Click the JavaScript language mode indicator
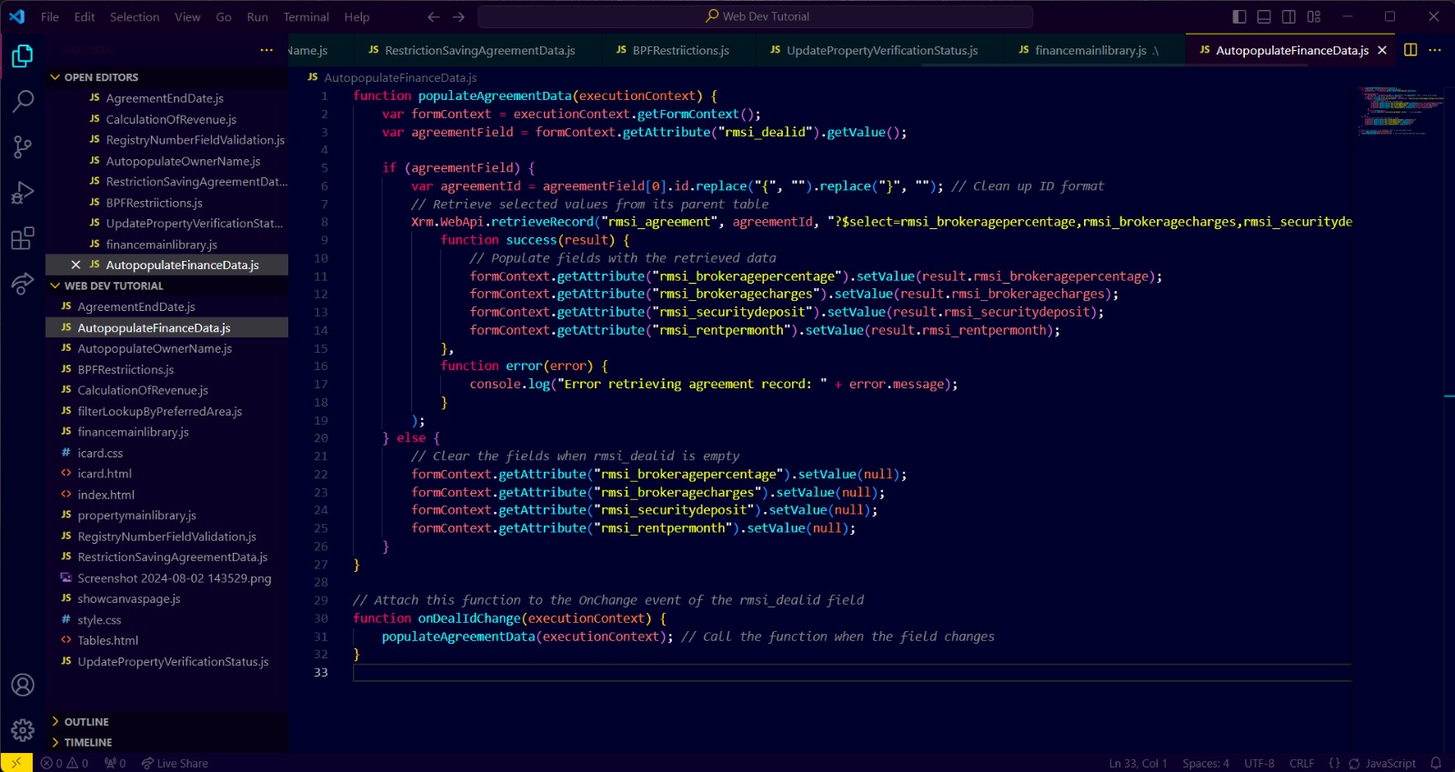1455x772 pixels. 1390,764
